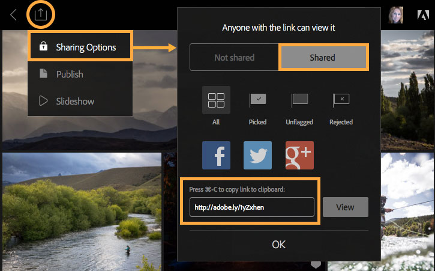Open the poplar trees and clouds photo
Viewport: 435px width, 271px height.
pos(407,90)
